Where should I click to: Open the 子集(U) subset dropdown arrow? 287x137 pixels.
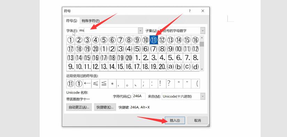pos(203,31)
